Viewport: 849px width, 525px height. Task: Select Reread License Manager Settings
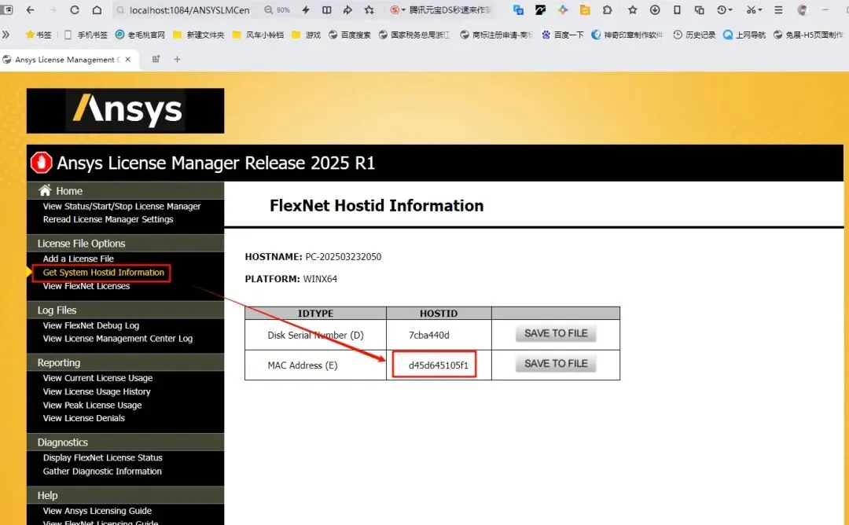(108, 219)
